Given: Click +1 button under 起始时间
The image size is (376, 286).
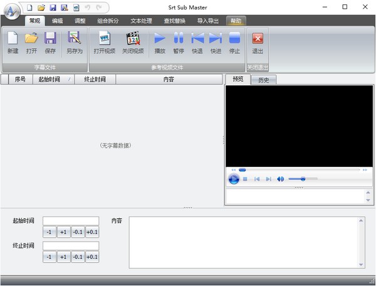Looking at the screenshot, I should [63, 232].
